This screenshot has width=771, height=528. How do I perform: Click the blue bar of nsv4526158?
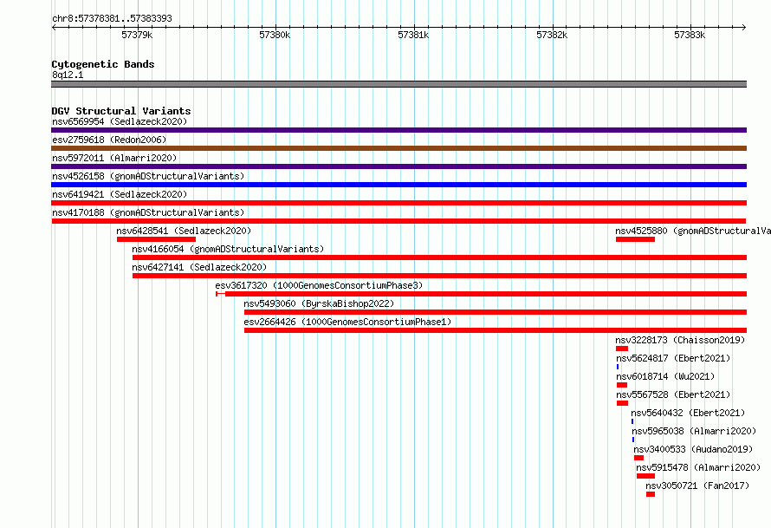pyautogui.click(x=398, y=185)
